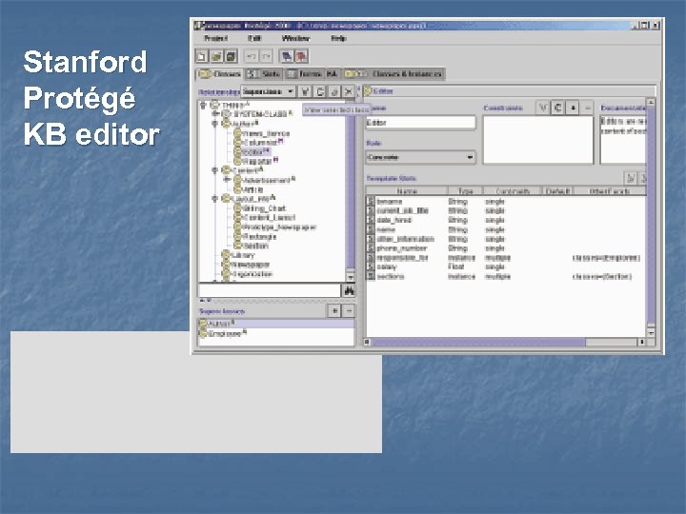Screen dimensions: 686x514
Task: Expand the SYSTEM-CLASS tree node
Action: 214,114
